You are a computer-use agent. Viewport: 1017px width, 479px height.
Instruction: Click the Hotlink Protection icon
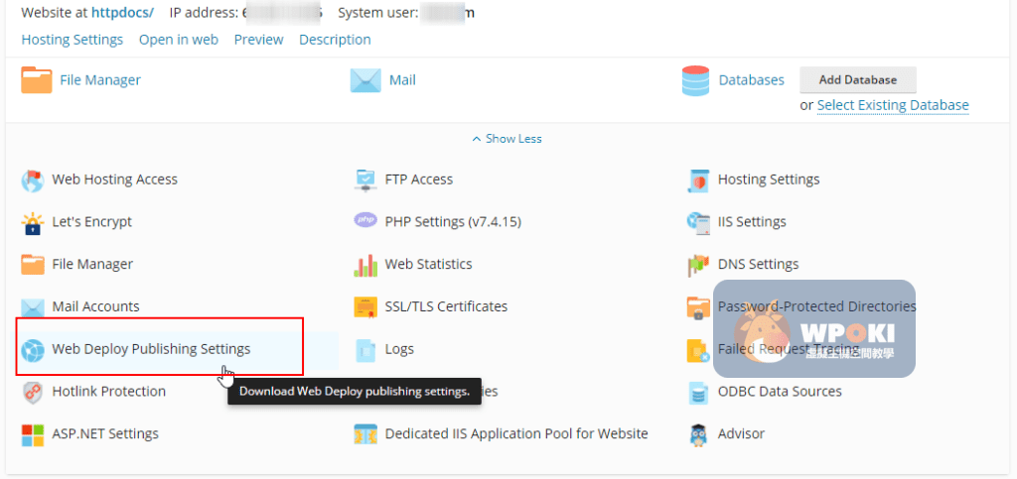(x=34, y=392)
